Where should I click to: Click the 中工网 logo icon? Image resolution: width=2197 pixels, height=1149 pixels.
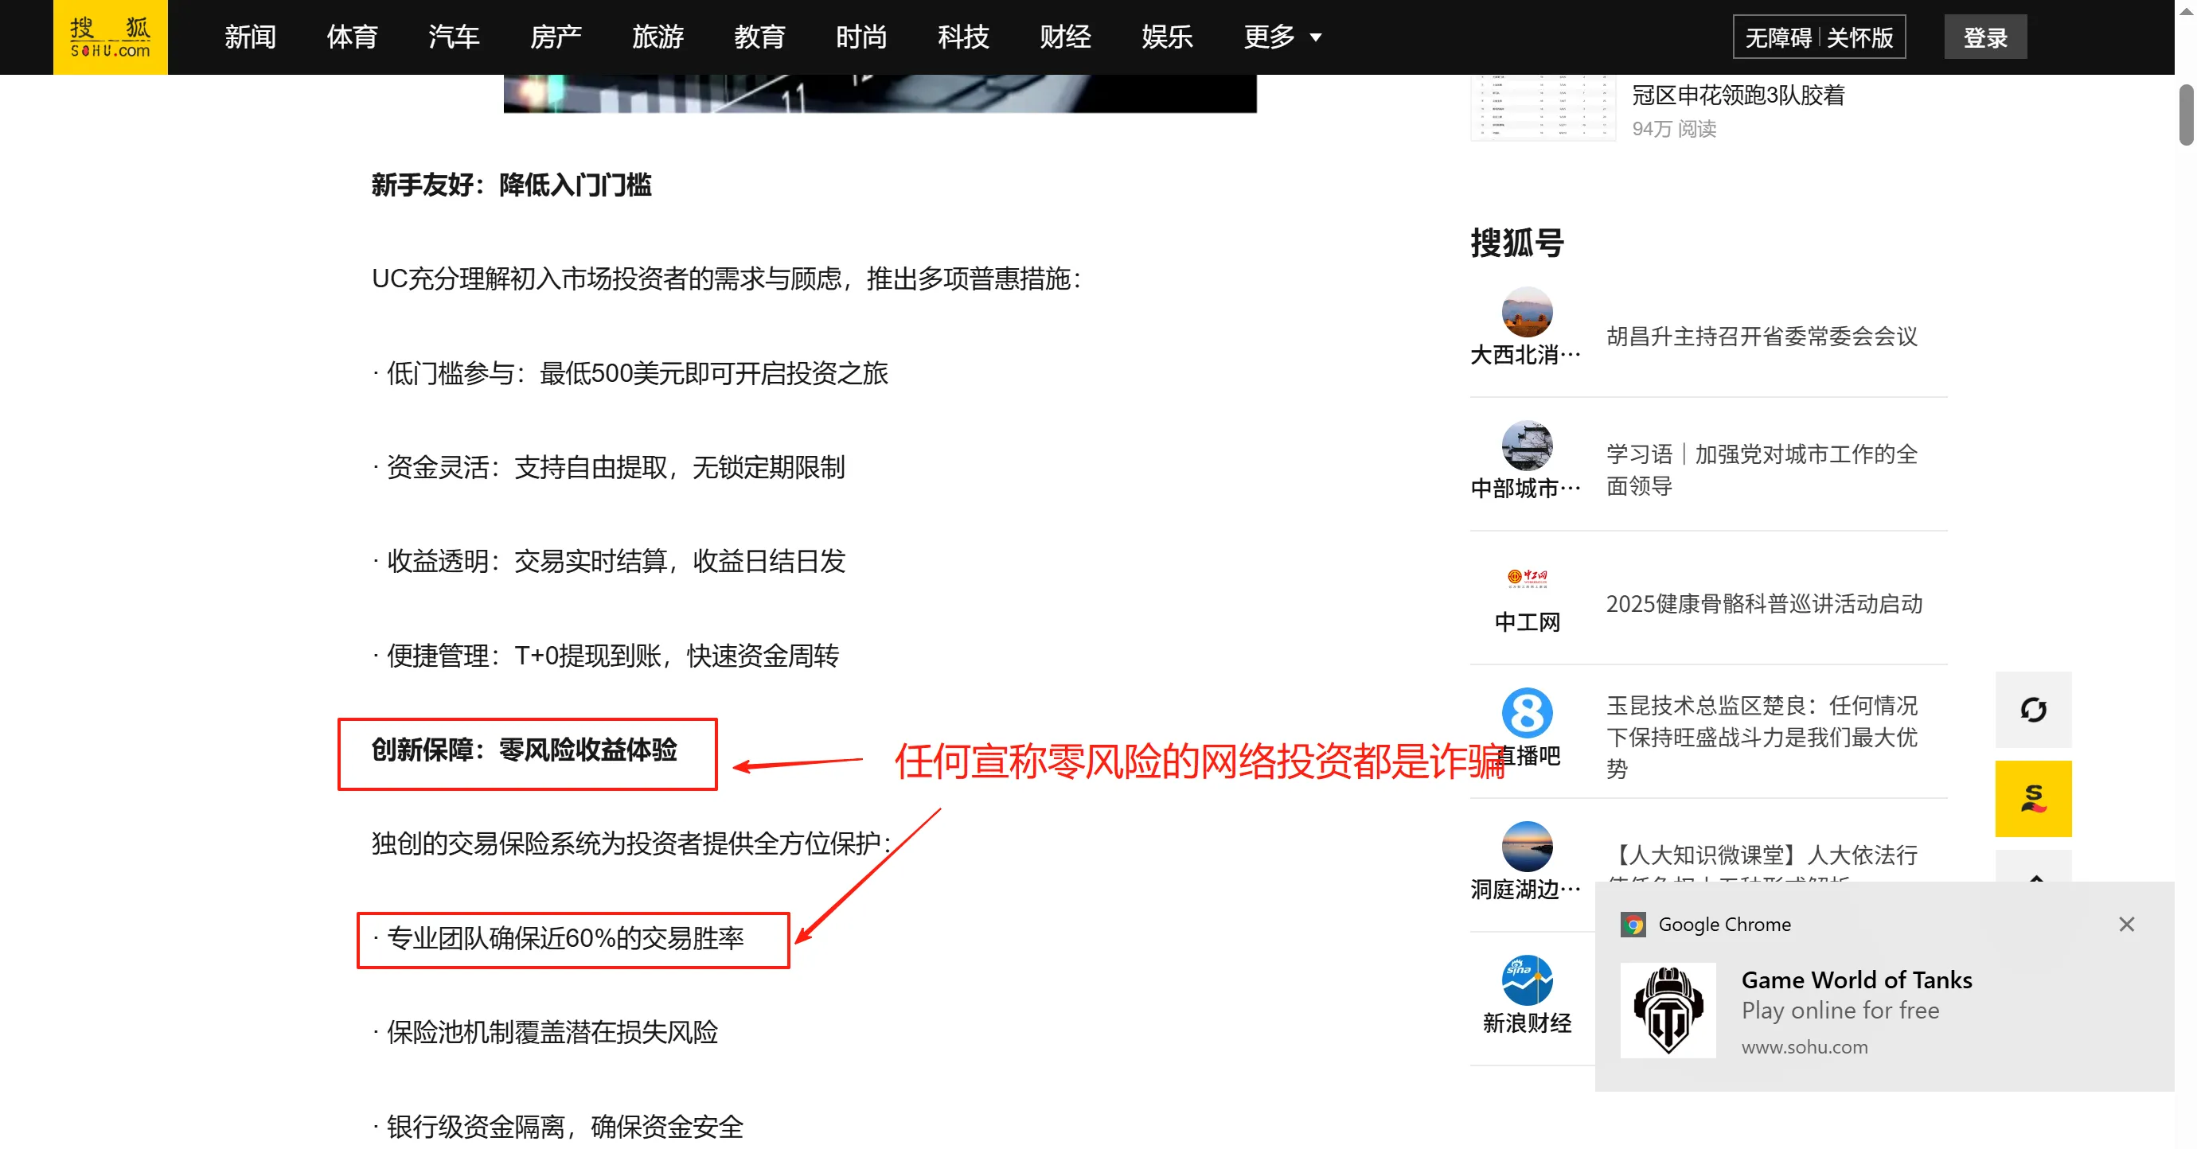[1527, 578]
